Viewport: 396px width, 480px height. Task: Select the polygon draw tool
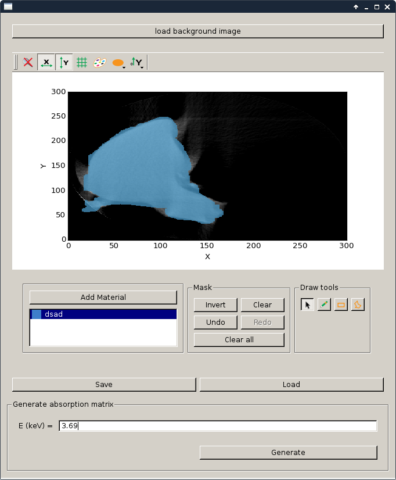coord(358,305)
